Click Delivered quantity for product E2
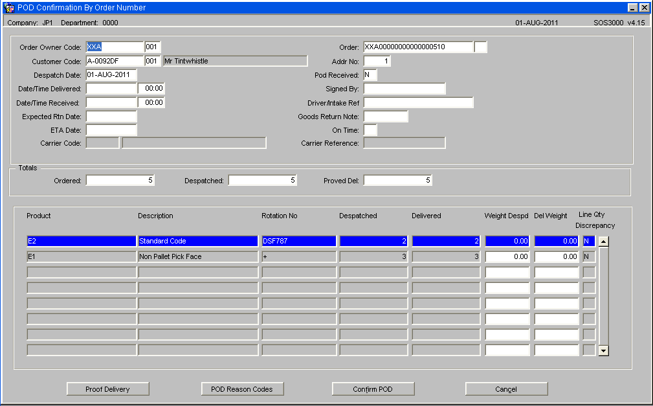 [x=446, y=241]
